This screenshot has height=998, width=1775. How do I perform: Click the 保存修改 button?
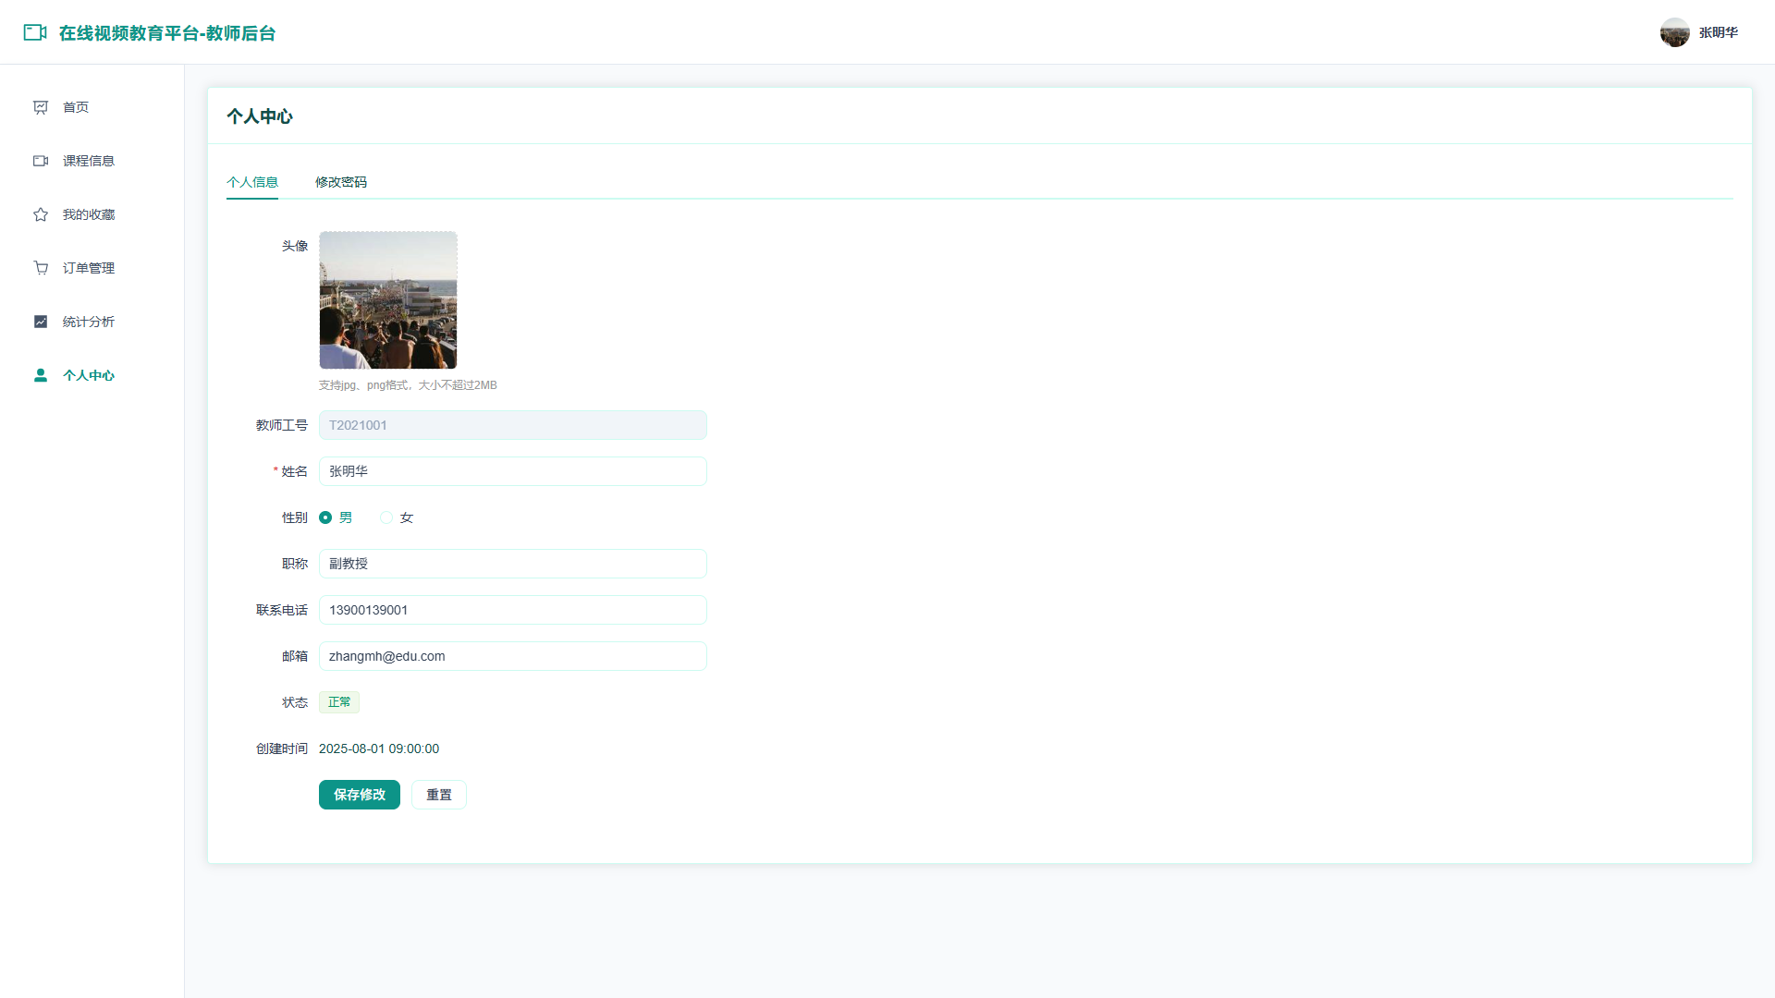pos(360,795)
